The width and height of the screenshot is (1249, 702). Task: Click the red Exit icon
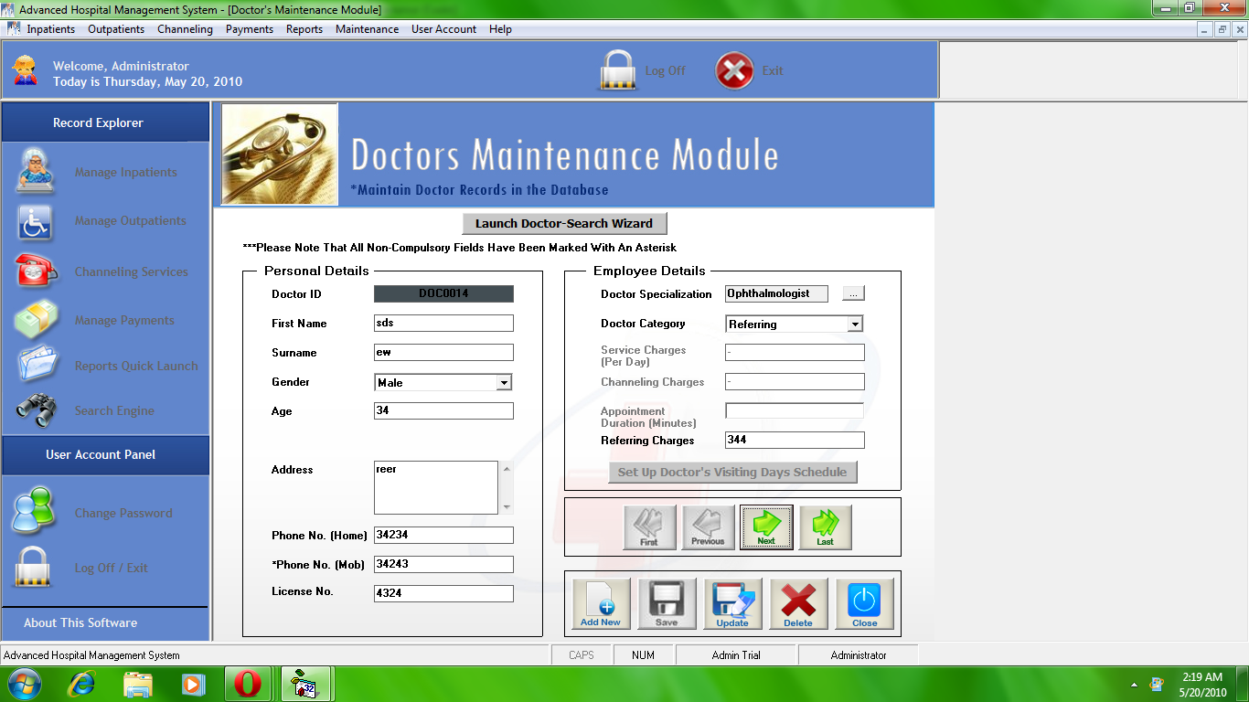(x=734, y=70)
